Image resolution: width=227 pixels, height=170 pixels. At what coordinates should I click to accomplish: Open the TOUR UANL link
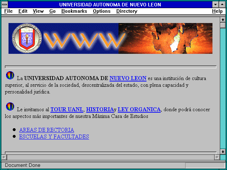[67, 109]
